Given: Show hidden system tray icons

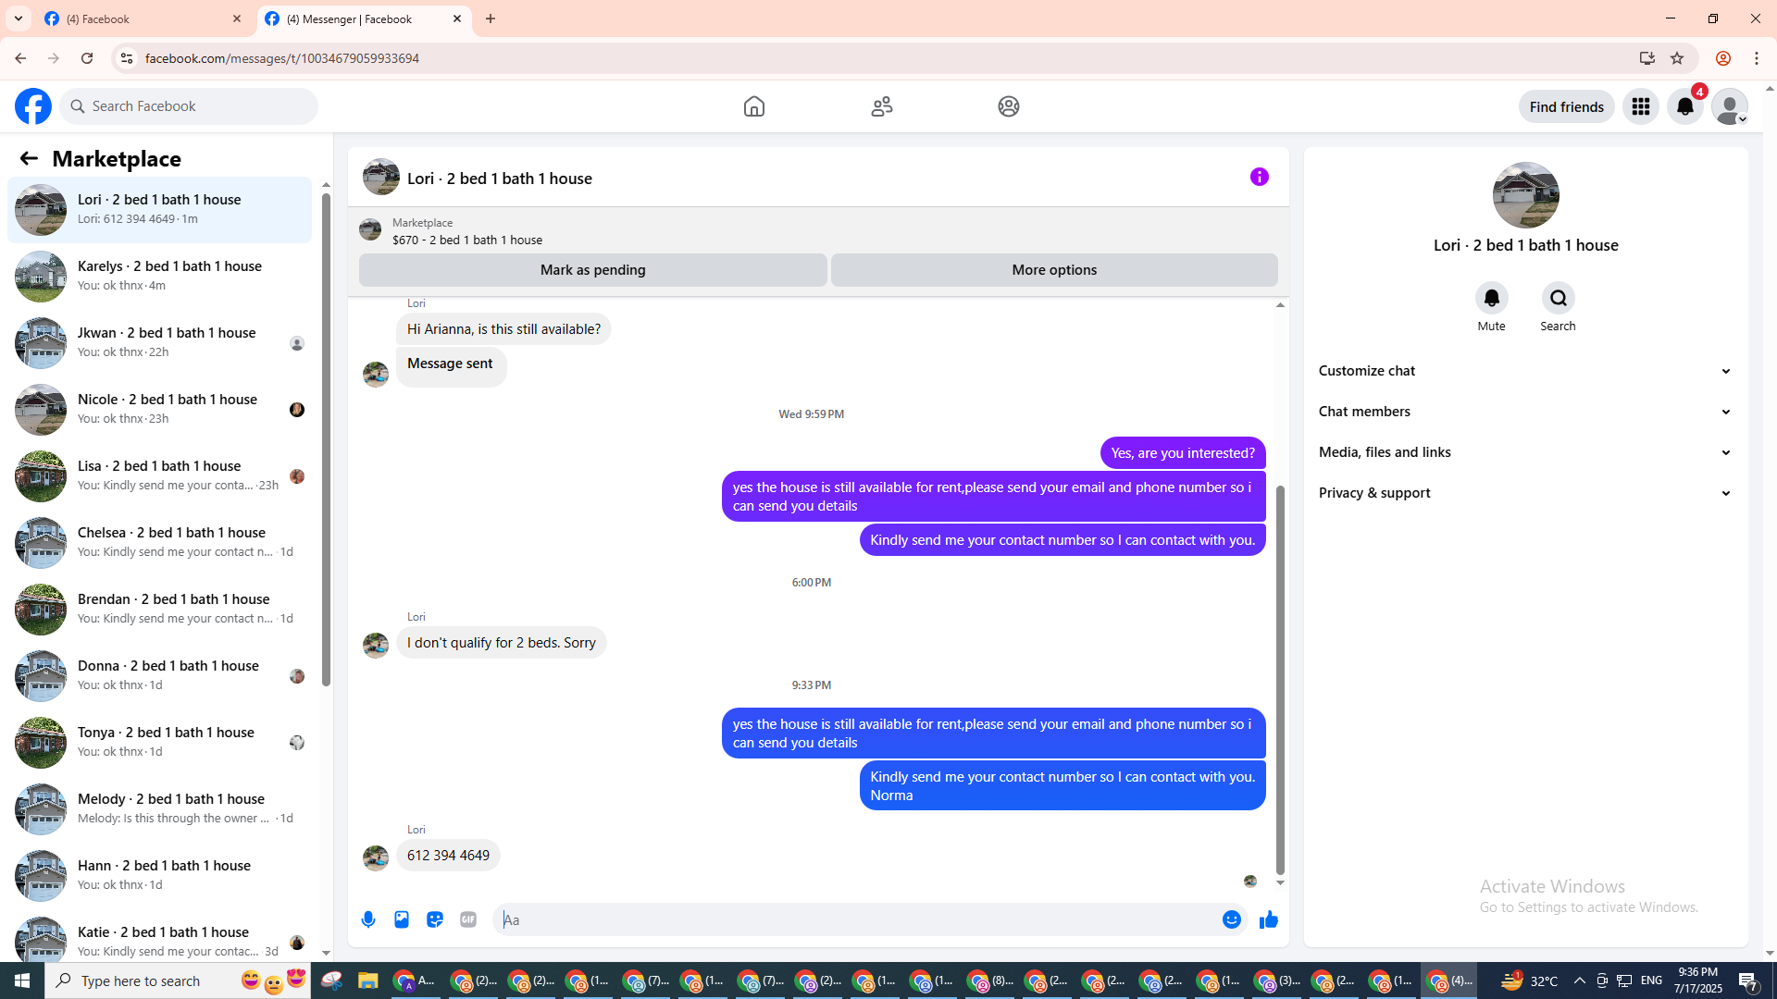Looking at the screenshot, I should [1580, 980].
